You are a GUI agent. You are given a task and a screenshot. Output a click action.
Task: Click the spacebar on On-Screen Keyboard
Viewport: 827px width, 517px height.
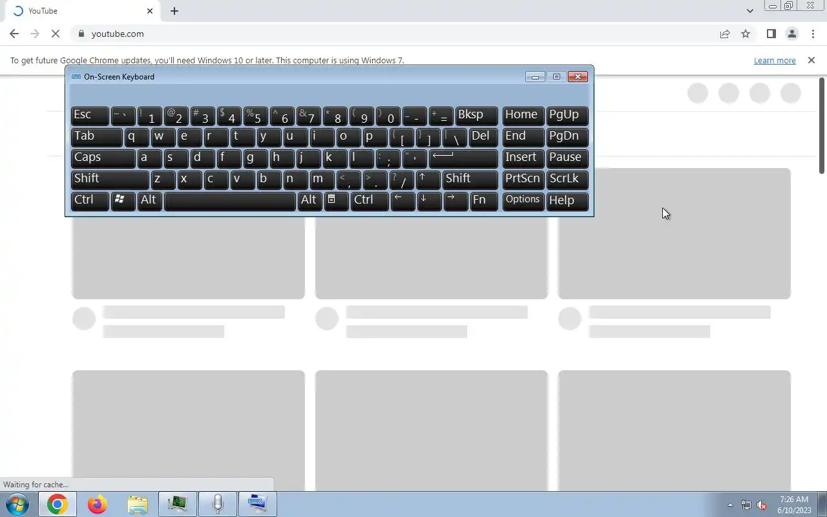(x=229, y=200)
